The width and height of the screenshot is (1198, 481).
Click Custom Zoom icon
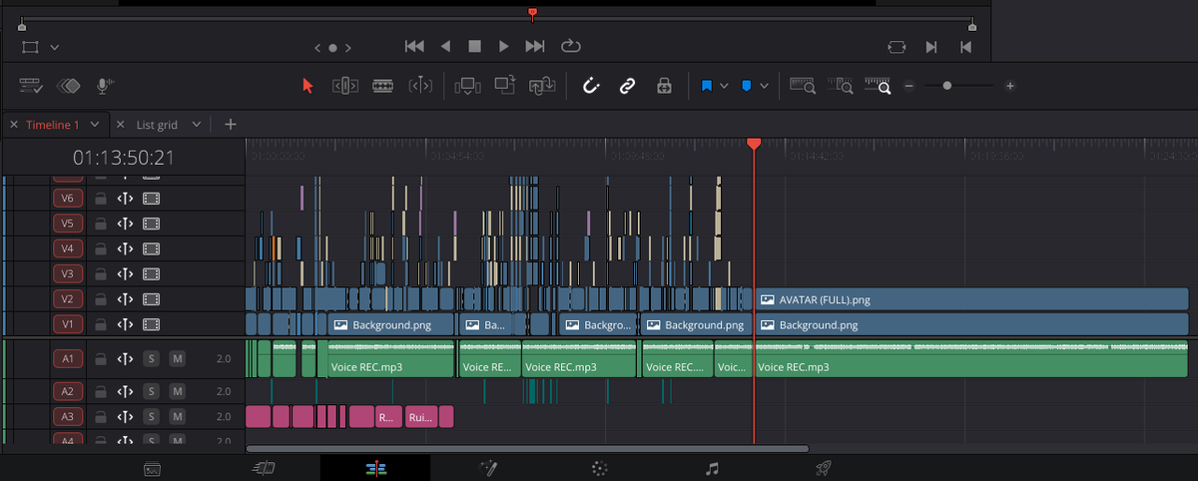878,87
